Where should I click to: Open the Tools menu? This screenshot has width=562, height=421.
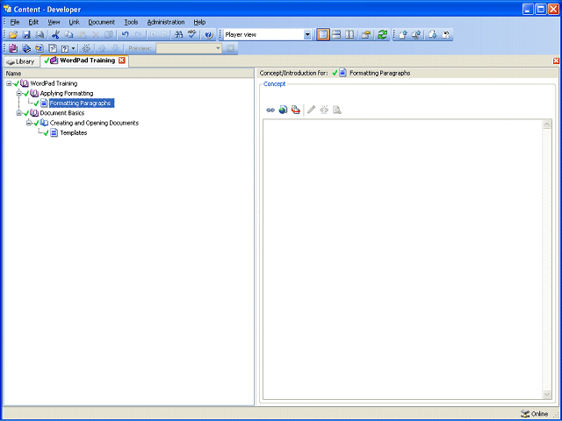131,22
